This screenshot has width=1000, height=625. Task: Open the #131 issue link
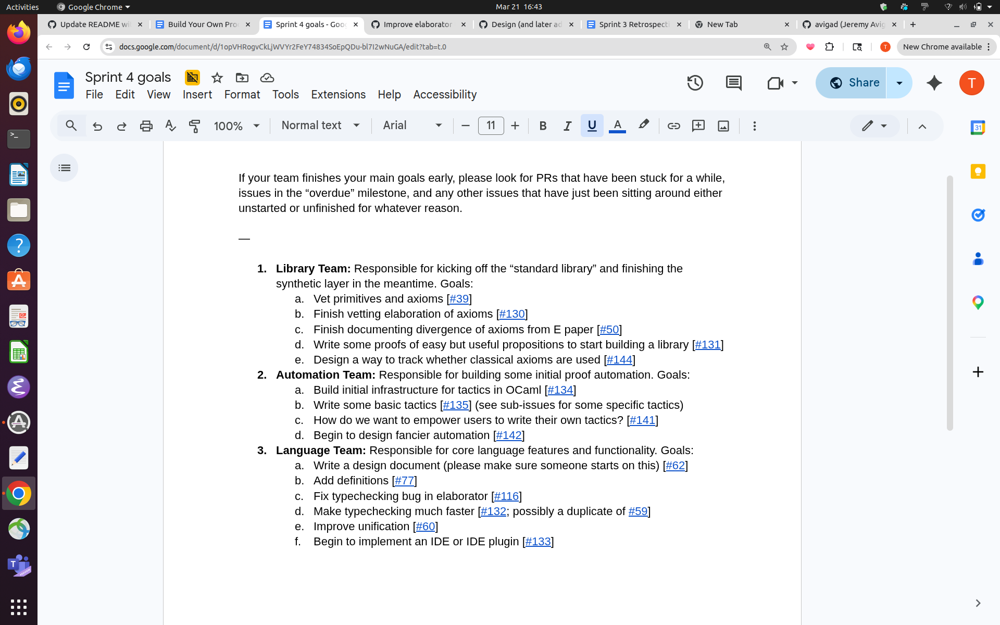(x=707, y=345)
